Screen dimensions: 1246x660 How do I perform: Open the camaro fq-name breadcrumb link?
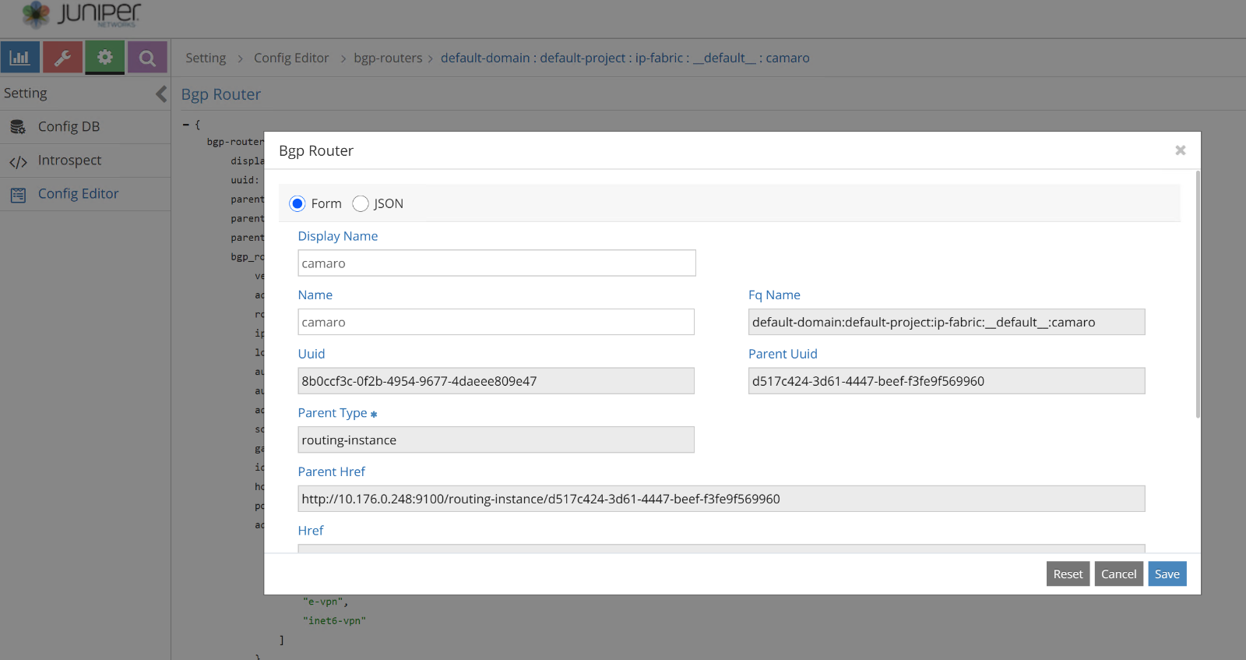coord(625,58)
